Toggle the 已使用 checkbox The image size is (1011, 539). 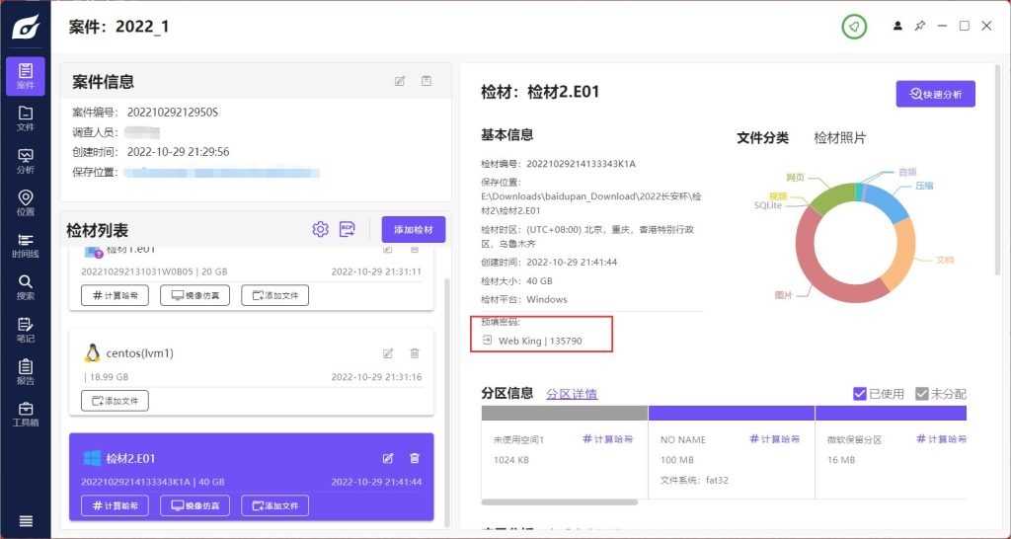(x=861, y=394)
